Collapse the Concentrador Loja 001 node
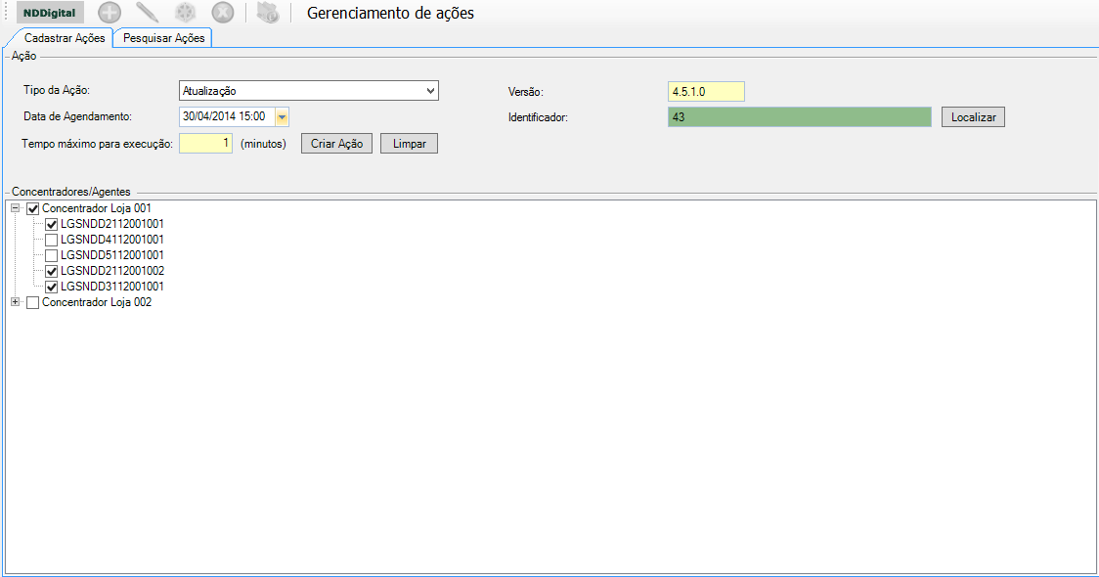1099x577 pixels. click(x=15, y=208)
